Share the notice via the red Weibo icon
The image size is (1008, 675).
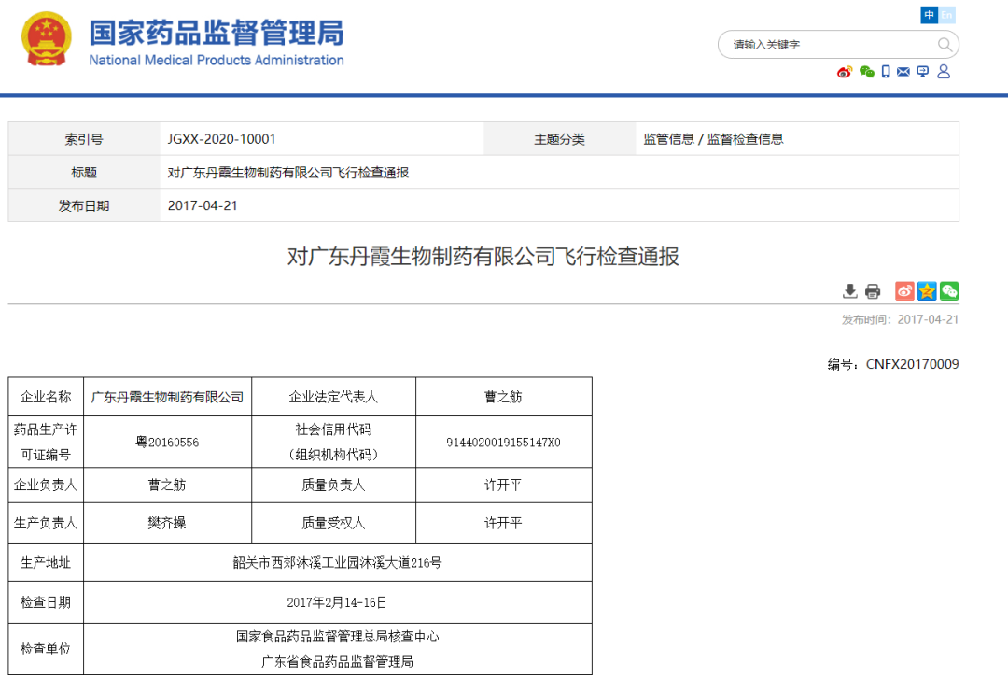pyautogui.click(x=903, y=290)
